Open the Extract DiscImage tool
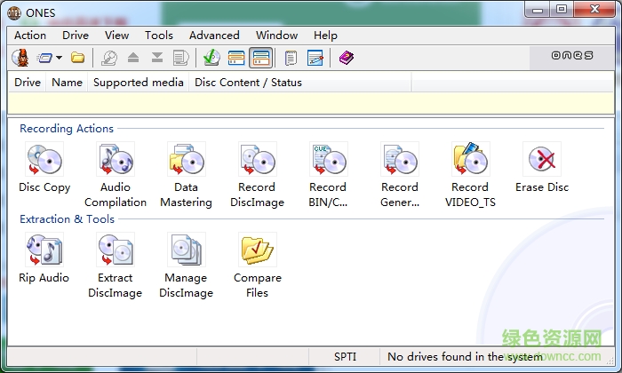Screen dimensions: 622x373 [116, 251]
